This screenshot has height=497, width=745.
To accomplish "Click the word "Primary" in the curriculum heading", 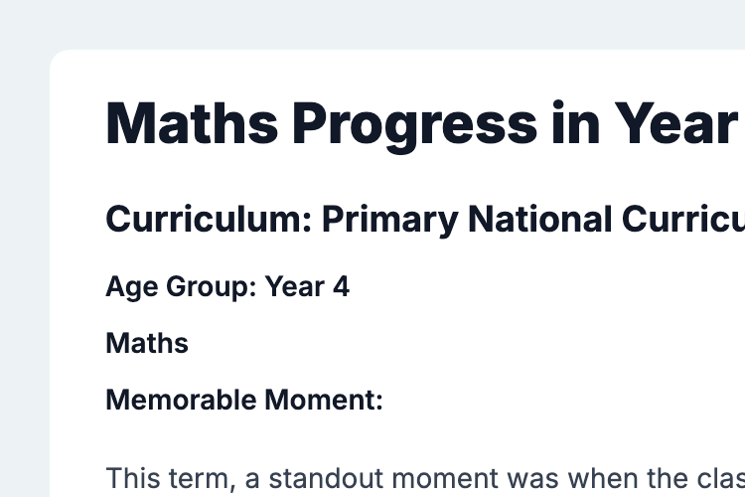I will click(x=390, y=221).
